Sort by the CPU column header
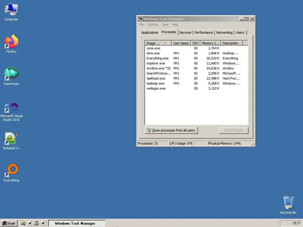The width and height of the screenshot is (303, 227). tap(195, 43)
